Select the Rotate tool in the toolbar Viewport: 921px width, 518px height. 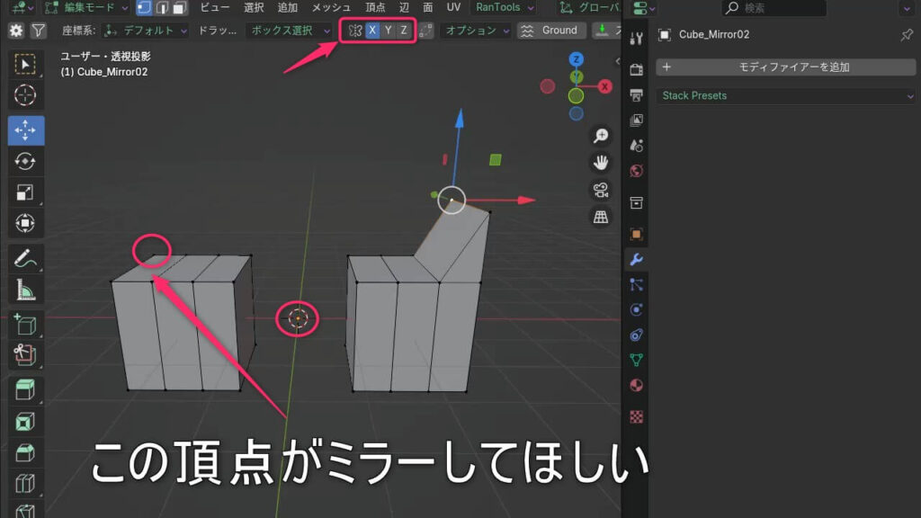pos(25,161)
